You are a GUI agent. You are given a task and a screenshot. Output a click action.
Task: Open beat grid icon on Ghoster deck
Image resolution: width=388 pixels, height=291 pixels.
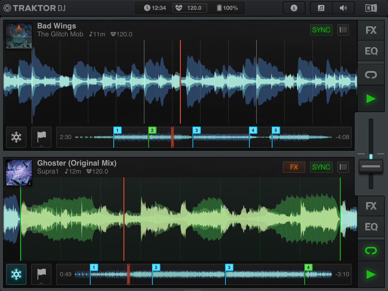coord(343,167)
